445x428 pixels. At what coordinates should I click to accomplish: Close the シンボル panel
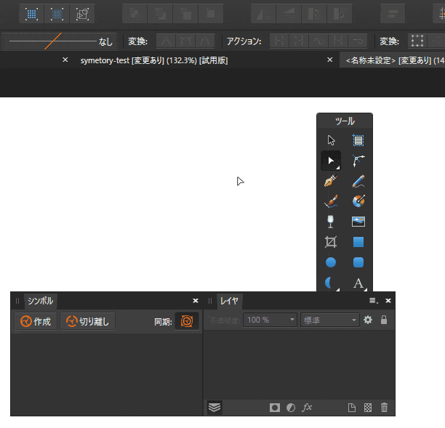196,301
